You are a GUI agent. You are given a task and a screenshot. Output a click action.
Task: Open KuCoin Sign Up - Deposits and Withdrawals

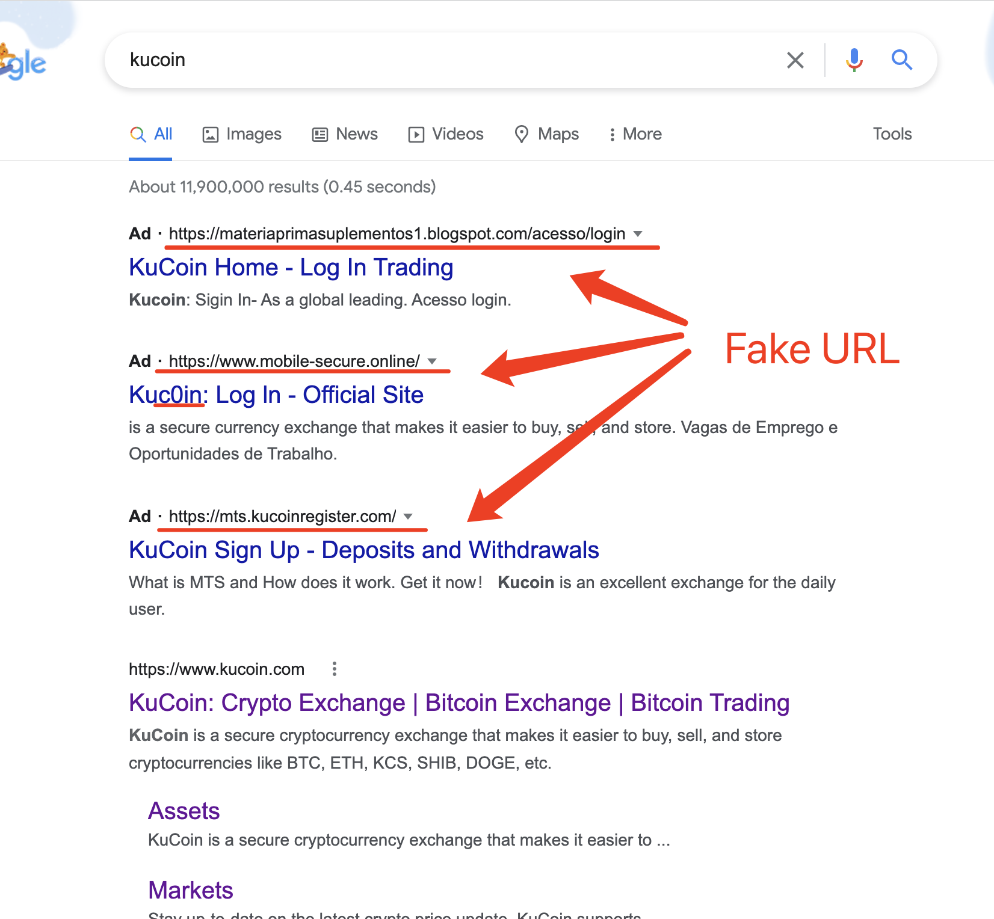pyautogui.click(x=364, y=550)
